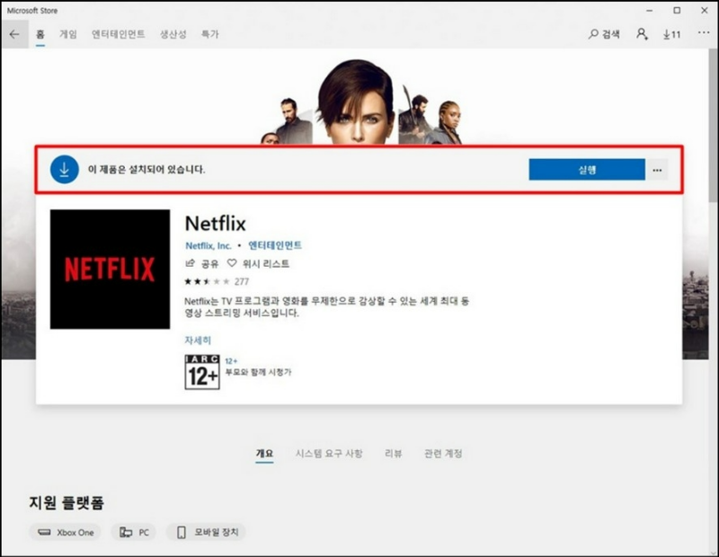
Task: Open the Netflix, Inc. publisher link
Action: pos(209,246)
